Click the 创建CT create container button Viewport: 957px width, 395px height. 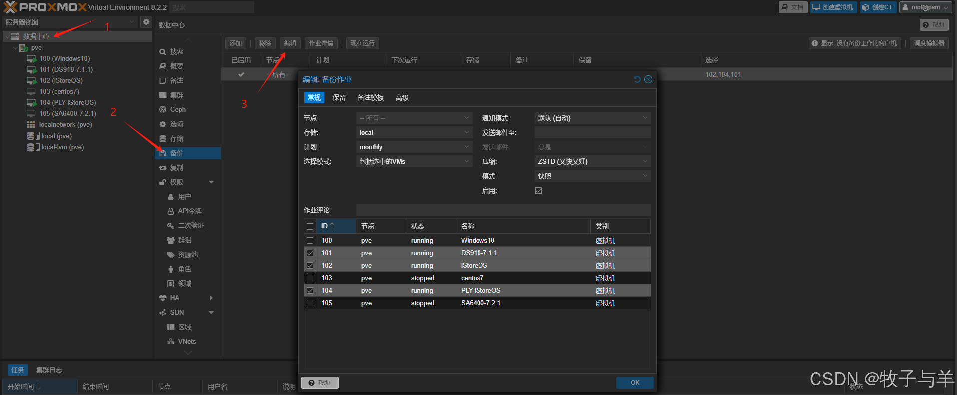tap(878, 7)
